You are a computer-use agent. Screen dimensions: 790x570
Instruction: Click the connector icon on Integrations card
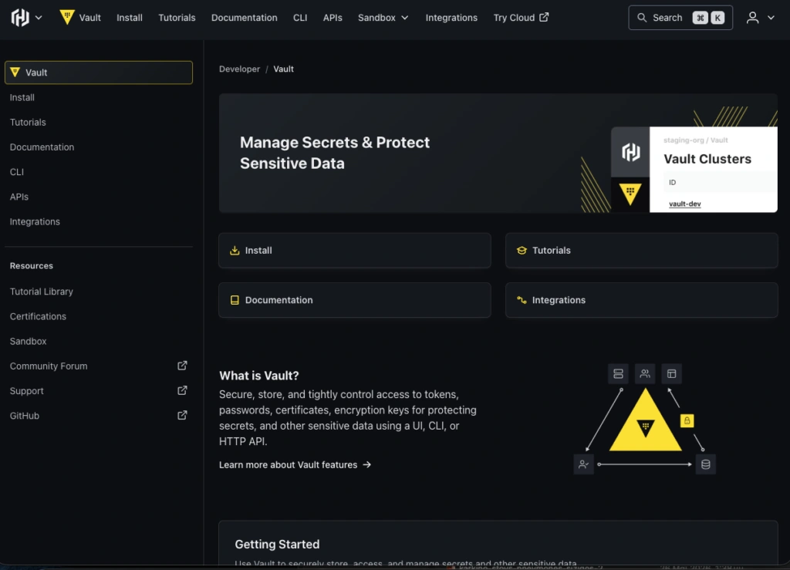click(x=522, y=300)
